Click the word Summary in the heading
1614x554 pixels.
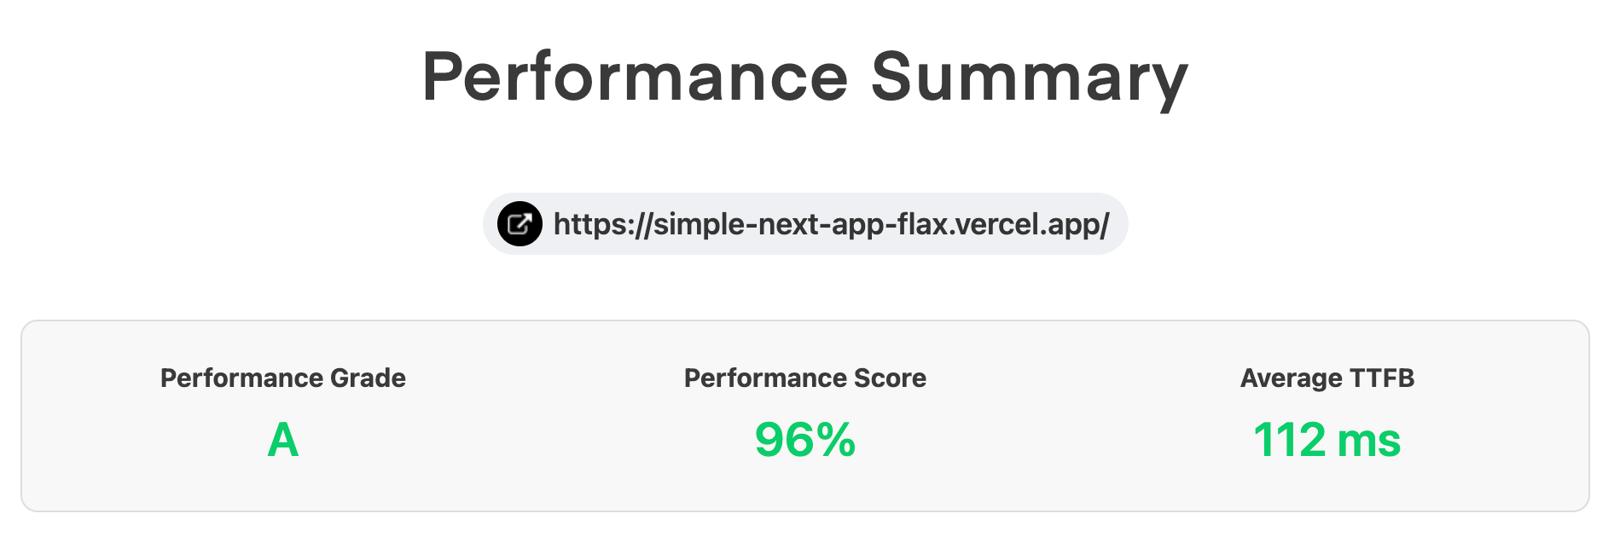point(1029,78)
